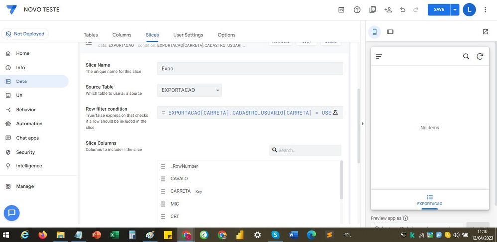Switch to the Columns tab
Viewport: 497px width, 242px height.
point(122,35)
